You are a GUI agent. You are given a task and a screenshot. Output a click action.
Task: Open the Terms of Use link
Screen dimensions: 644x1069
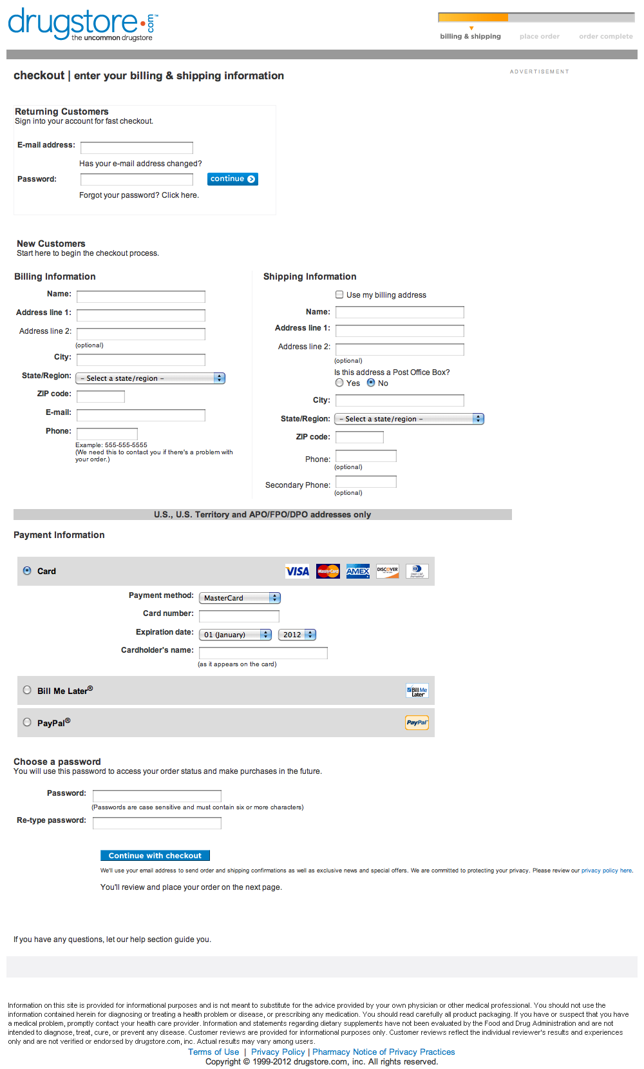213,1052
